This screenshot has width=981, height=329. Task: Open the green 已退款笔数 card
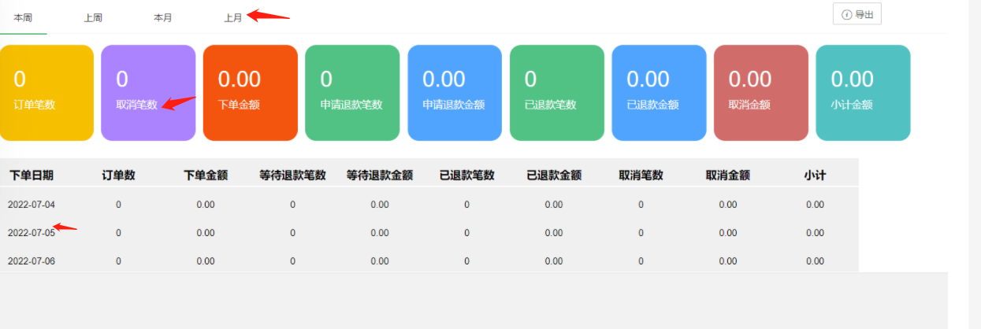click(x=557, y=93)
